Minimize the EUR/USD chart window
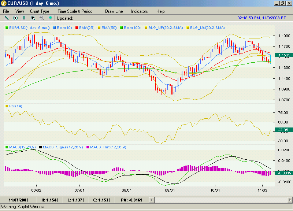The image size is (293, 211). (x=277, y=3)
